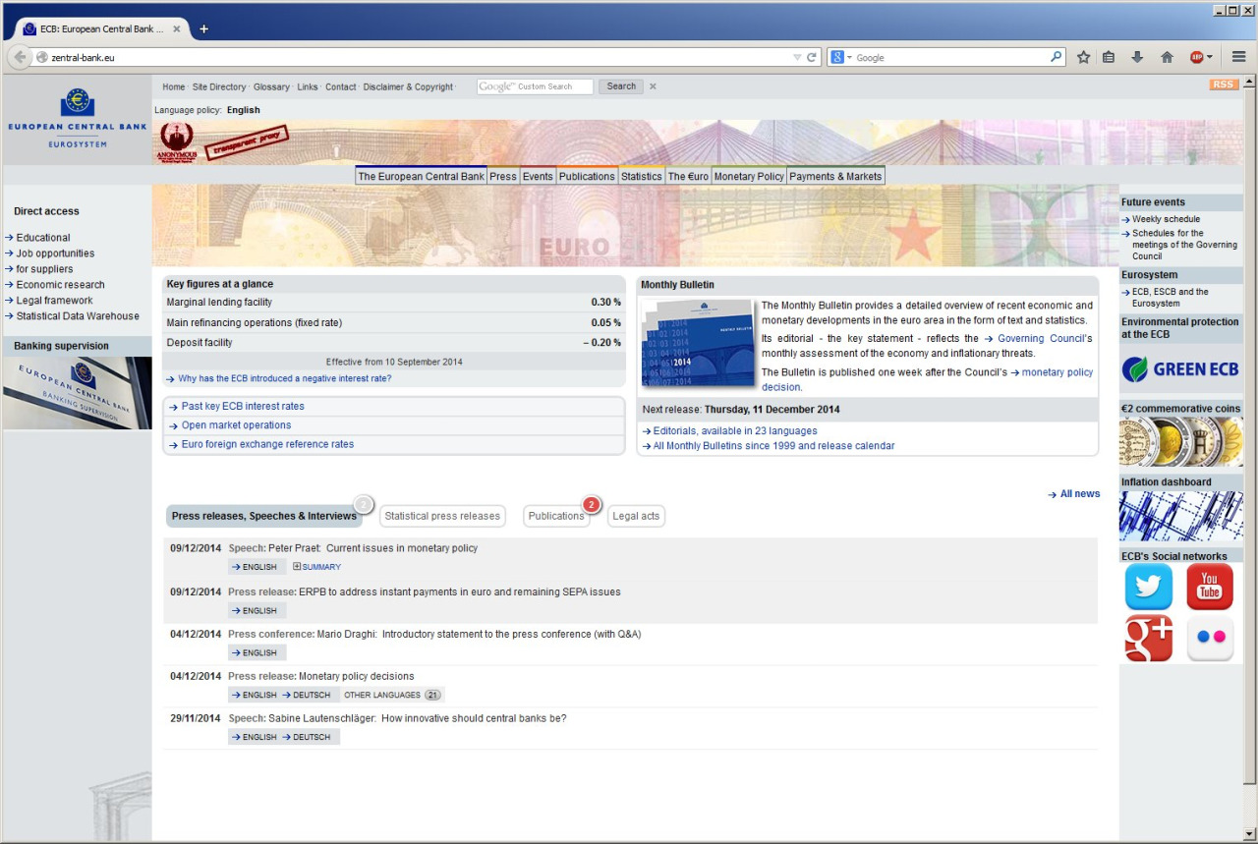Viewport: 1258px width, 844px height.
Task: Open the ECB Twitter page icon
Action: pyautogui.click(x=1148, y=588)
